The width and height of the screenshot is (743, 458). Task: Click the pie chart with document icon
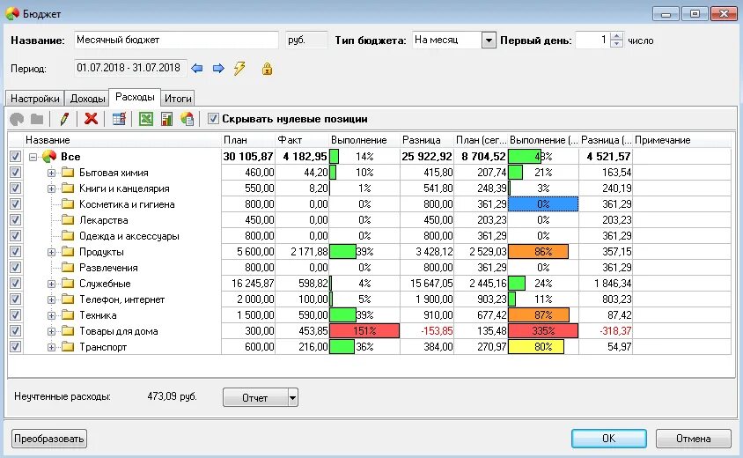click(x=188, y=119)
